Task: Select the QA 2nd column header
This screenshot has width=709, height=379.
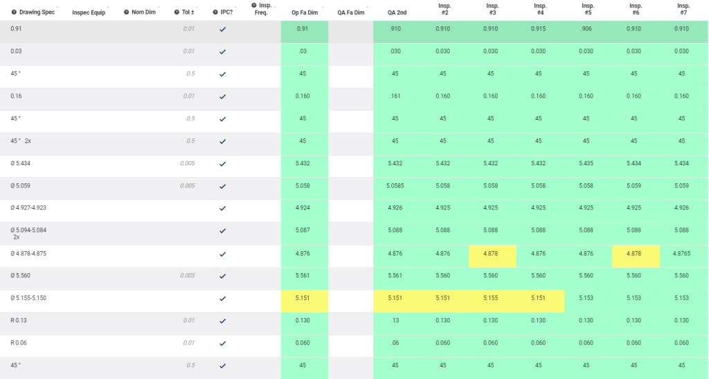Action: pos(397,12)
